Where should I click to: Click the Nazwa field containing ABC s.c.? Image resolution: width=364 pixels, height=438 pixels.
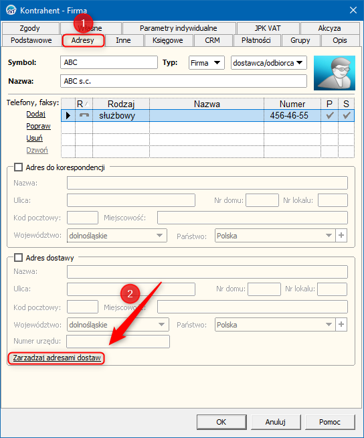184,81
